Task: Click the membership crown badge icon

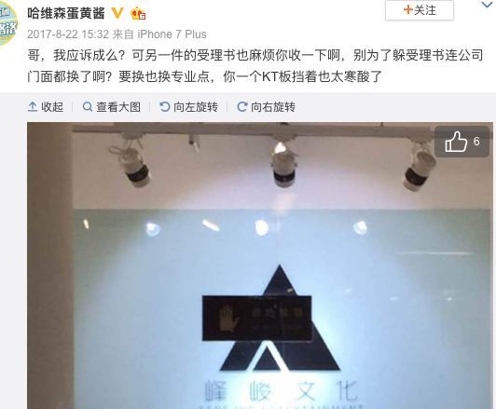Action: pos(138,13)
